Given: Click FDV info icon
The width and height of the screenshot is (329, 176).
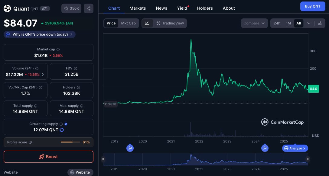Looking at the screenshot, I should point(76,69).
